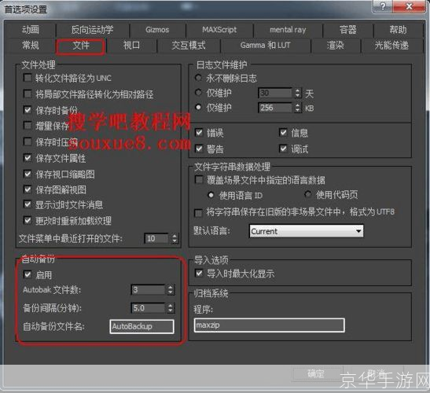Click the 备份间隔(分钟) value field
This screenshot has height=393, width=430.
coord(148,308)
